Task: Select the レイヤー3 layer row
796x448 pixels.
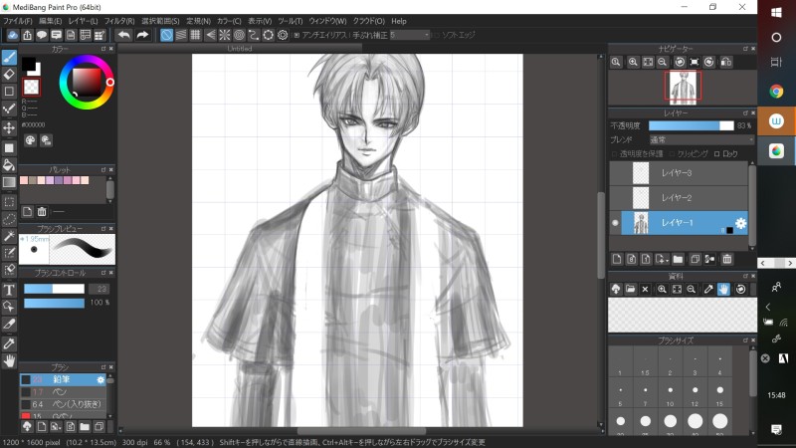Action: (x=679, y=173)
